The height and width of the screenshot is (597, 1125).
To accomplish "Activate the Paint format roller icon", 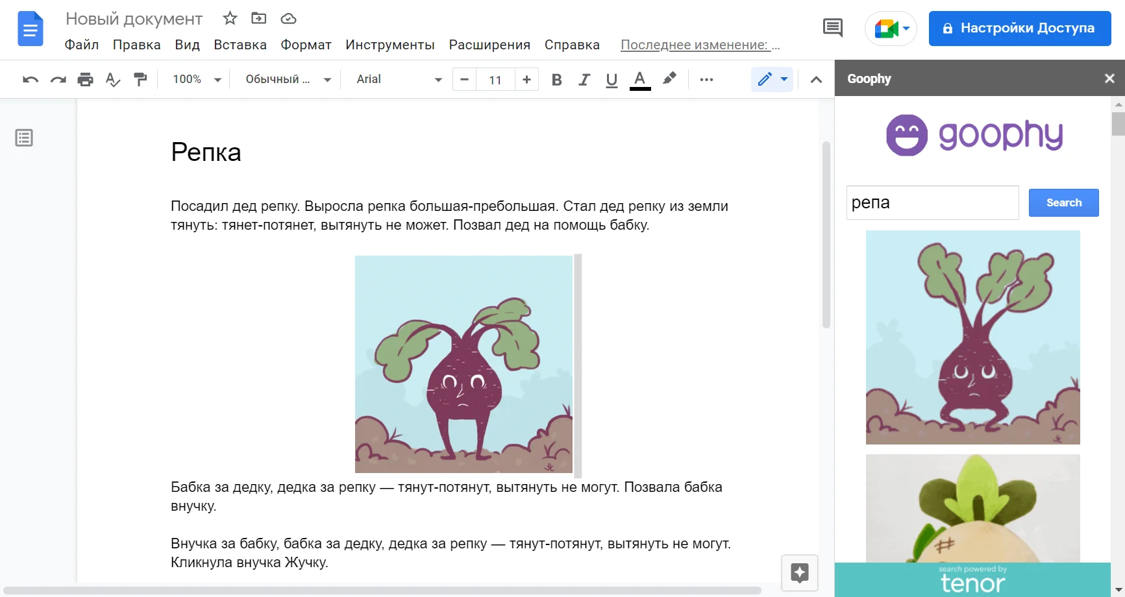I will point(140,80).
